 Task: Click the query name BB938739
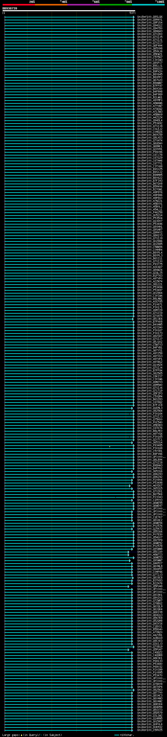point(10,9)
